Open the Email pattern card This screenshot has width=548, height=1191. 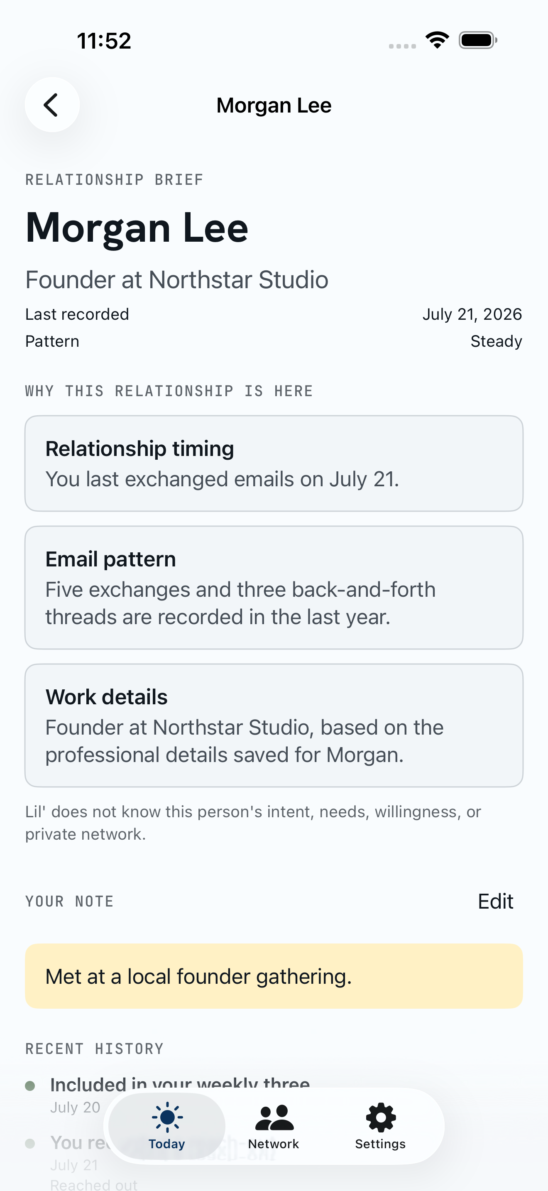tap(274, 588)
